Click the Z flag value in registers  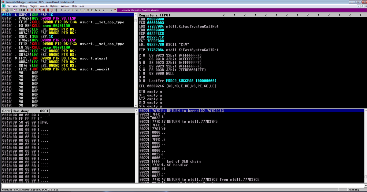(x=144, y=66)
